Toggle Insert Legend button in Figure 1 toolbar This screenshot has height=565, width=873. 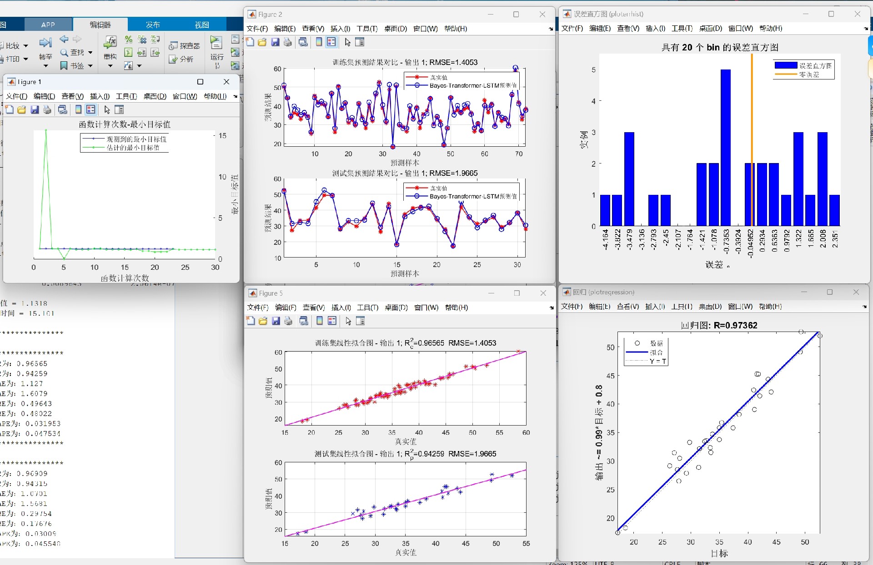(91, 109)
